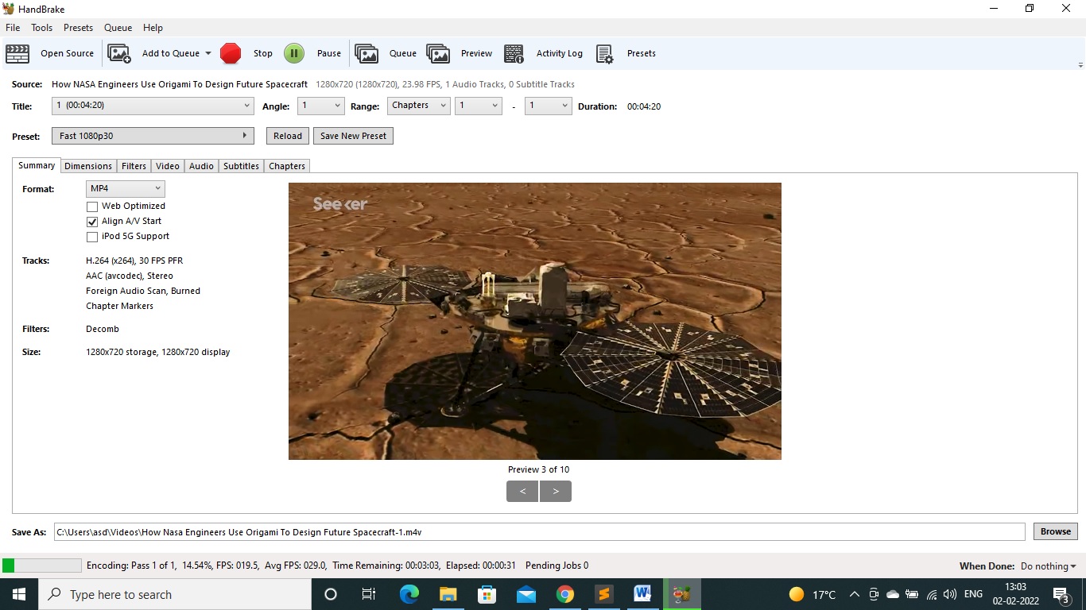Expand the Fast 1080p30 preset selector

(153, 136)
